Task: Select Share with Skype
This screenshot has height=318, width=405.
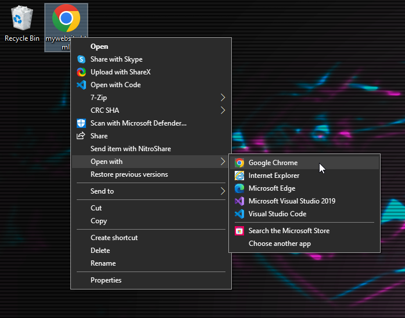Action: (151, 59)
